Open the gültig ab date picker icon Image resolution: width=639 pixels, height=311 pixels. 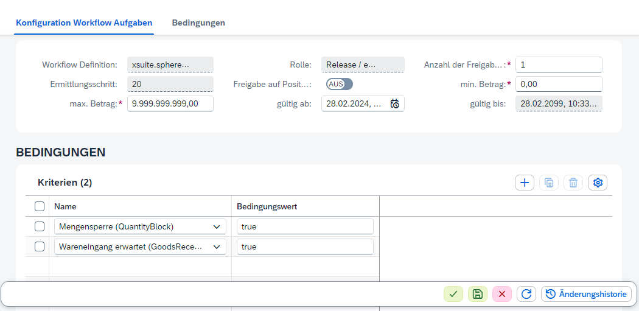click(x=395, y=103)
